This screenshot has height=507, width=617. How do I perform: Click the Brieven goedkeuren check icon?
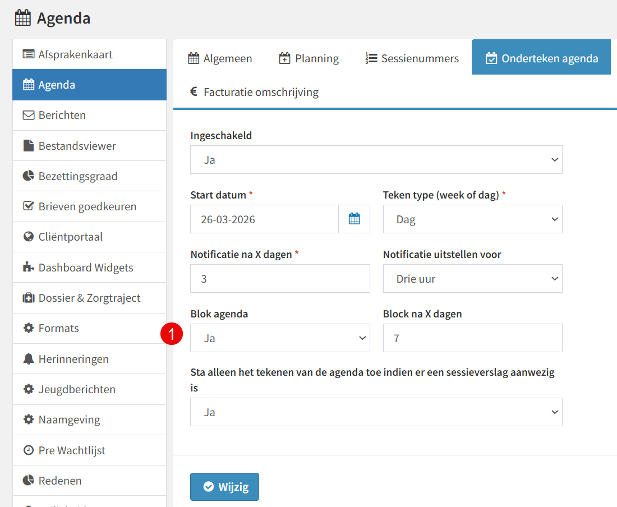(x=29, y=206)
